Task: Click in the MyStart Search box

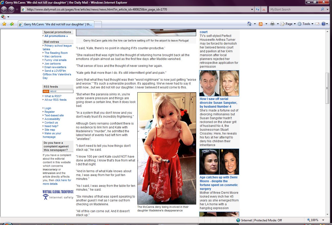Action: [x=294, y=9]
